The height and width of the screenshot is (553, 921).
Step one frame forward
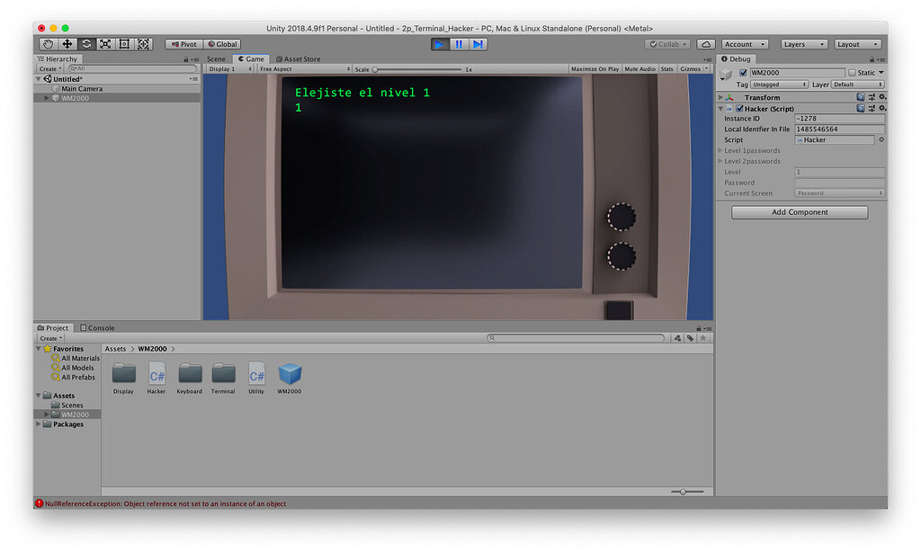tap(478, 44)
